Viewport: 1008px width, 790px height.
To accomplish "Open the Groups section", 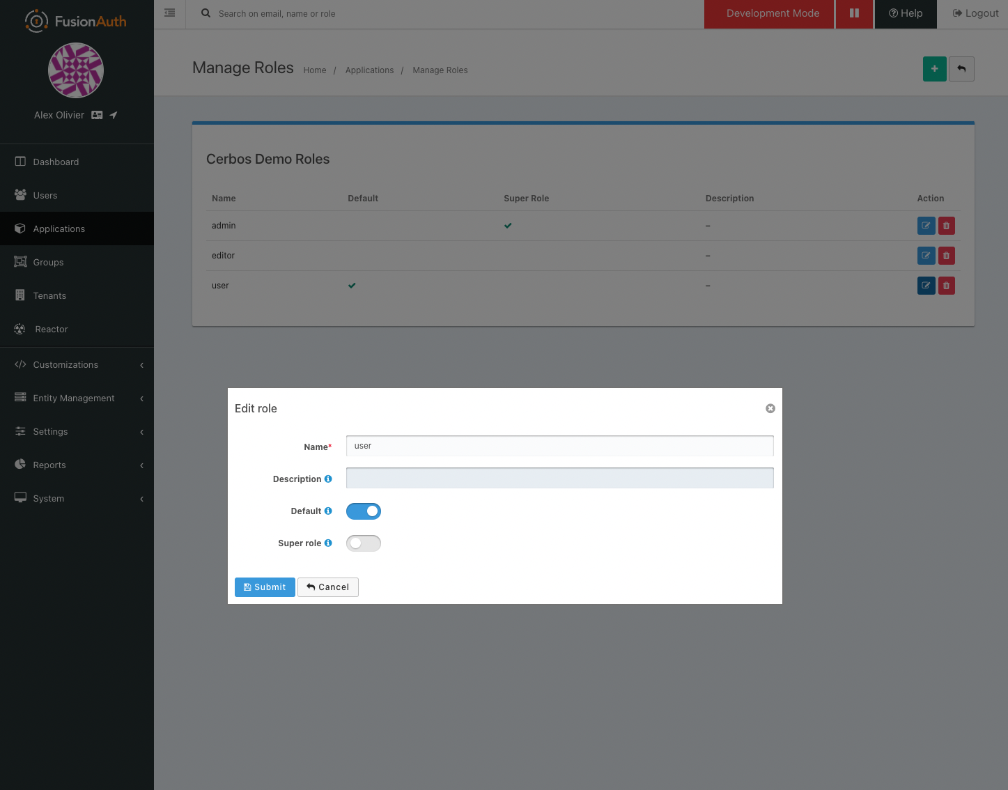I will pos(48,262).
